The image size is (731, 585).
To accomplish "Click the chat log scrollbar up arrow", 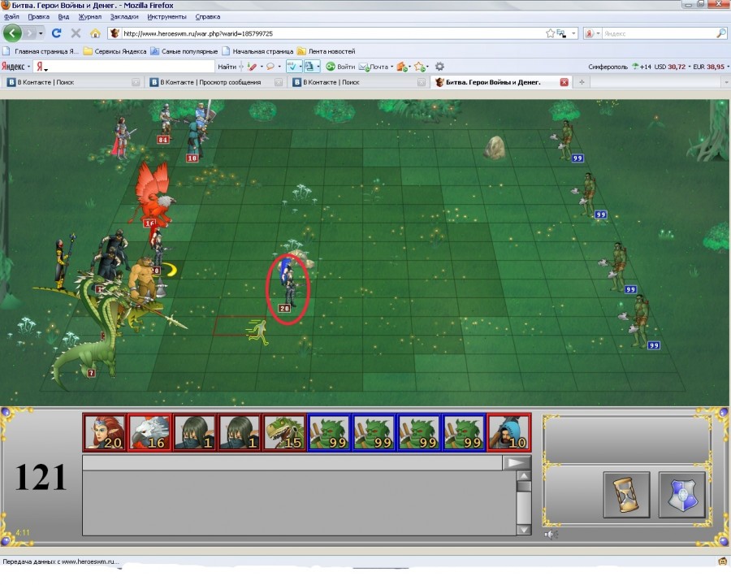I will [524, 476].
